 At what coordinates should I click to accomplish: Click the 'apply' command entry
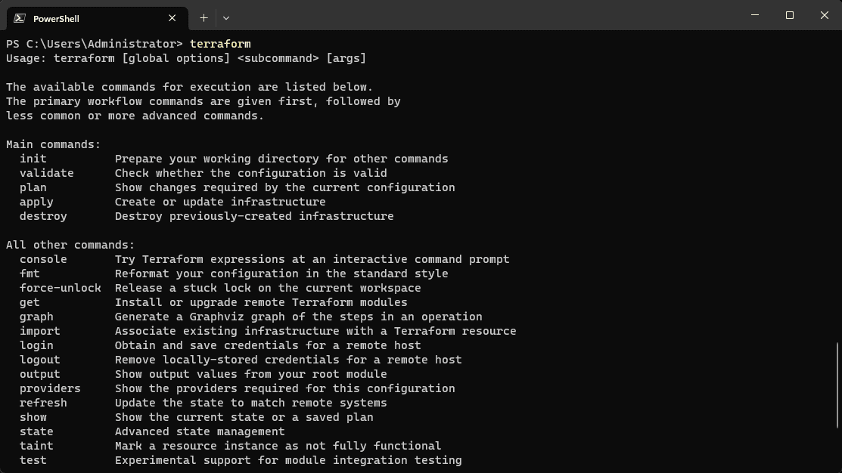pos(36,202)
